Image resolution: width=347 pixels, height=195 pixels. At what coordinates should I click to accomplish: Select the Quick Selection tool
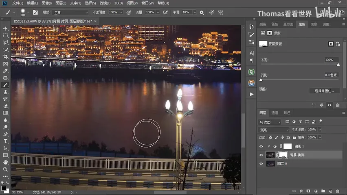[x=5, y=50]
